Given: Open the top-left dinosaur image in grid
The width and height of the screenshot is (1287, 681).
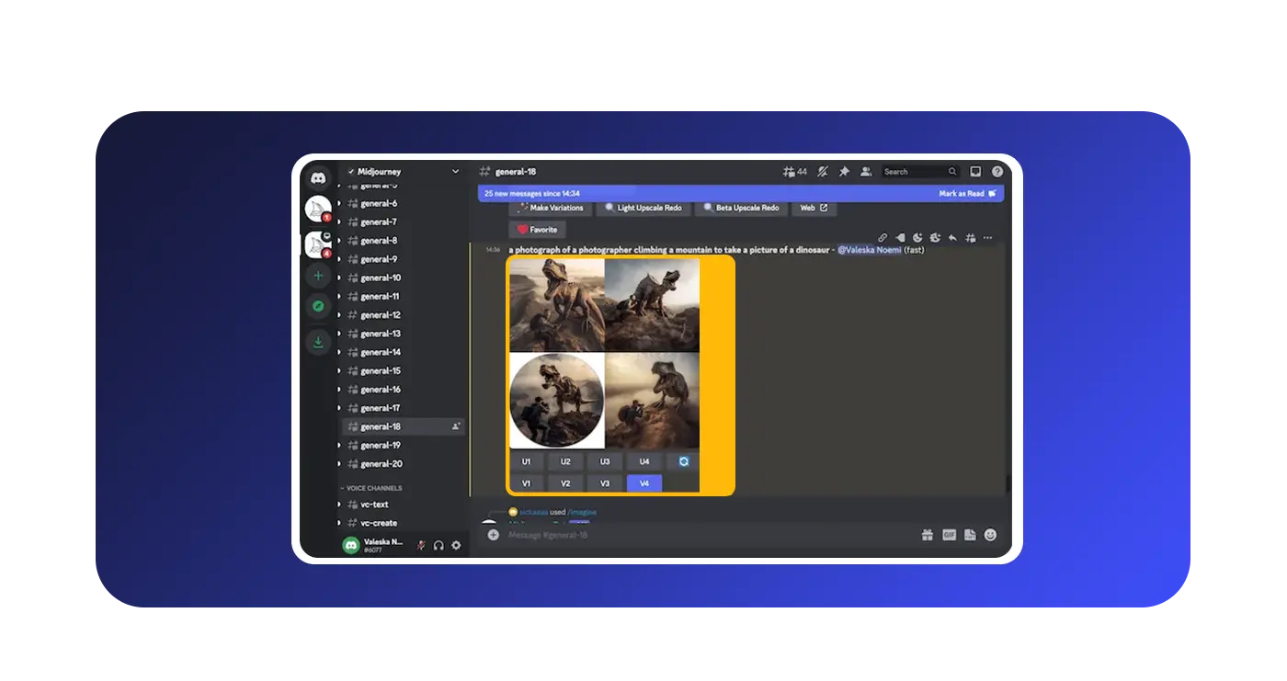Looking at the screenshot, I should point(557,304).
